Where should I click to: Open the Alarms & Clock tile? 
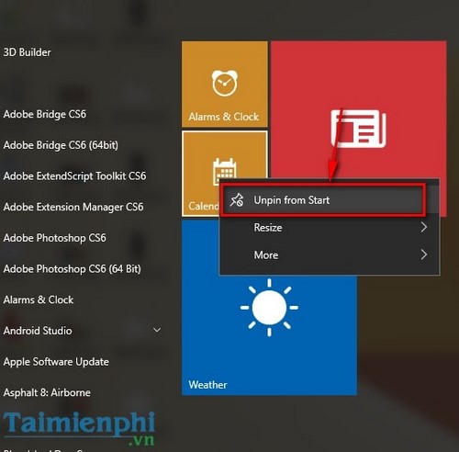coord(225,85)
